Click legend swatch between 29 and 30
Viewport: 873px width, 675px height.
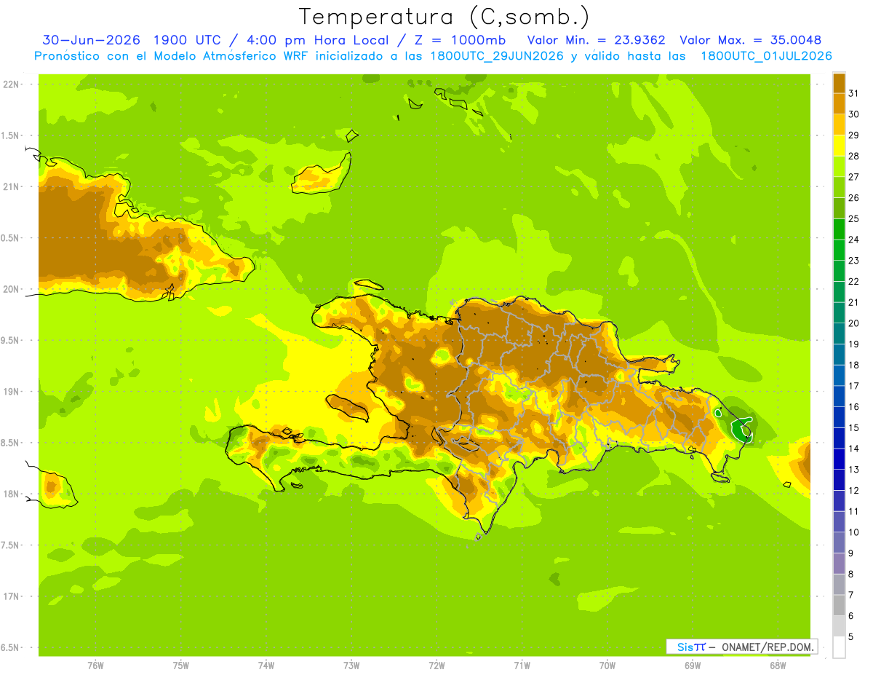(839, 125)
